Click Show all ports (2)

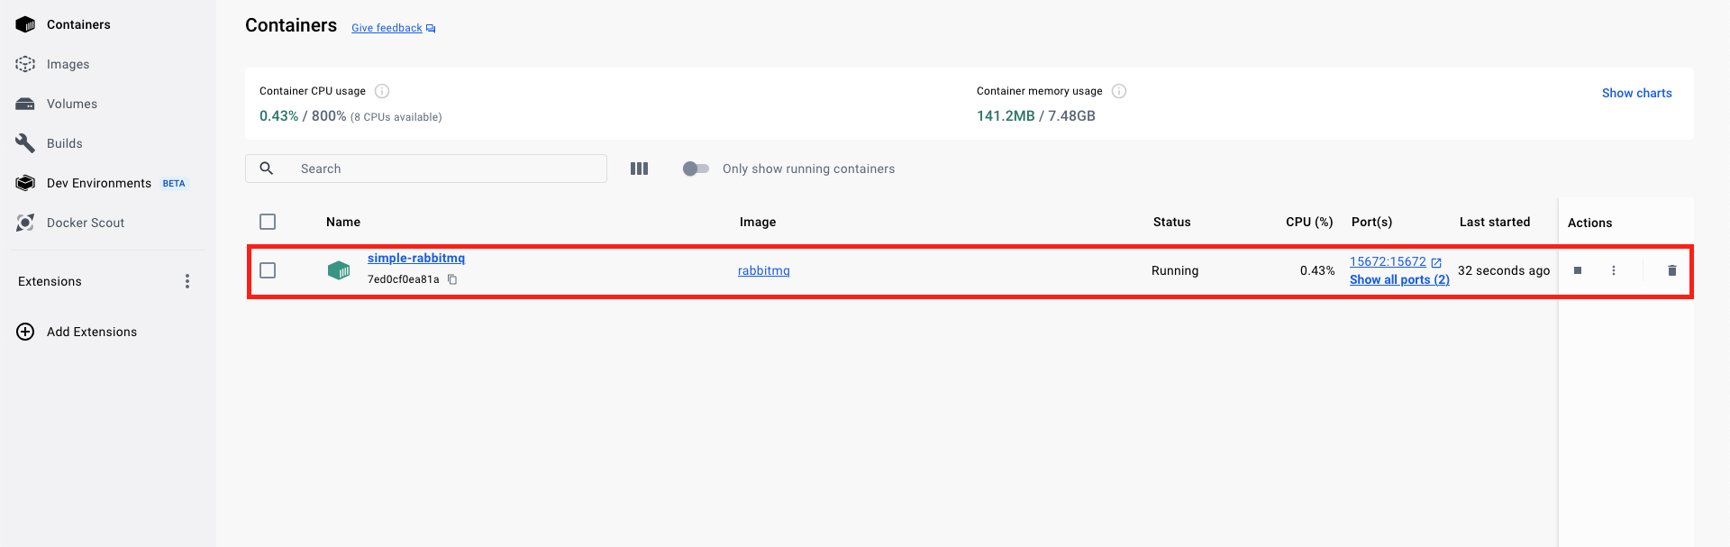click(1399, 279)
